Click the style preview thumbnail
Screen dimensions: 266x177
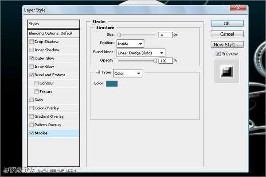227,71
